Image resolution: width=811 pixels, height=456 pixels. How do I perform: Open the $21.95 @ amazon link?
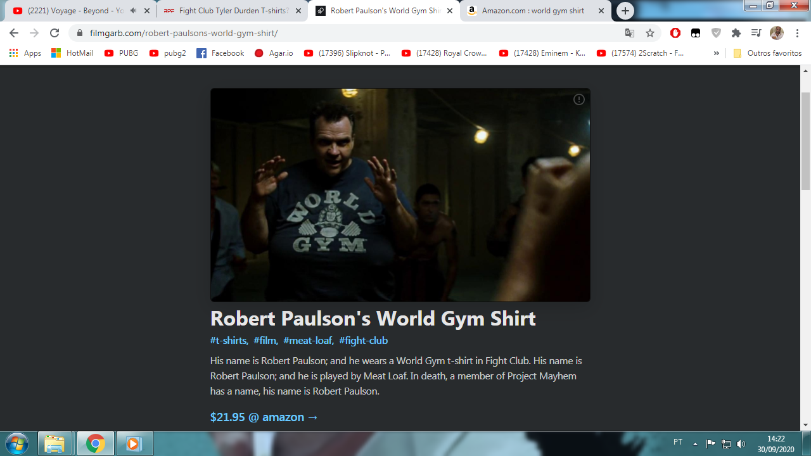click(264, 417)
